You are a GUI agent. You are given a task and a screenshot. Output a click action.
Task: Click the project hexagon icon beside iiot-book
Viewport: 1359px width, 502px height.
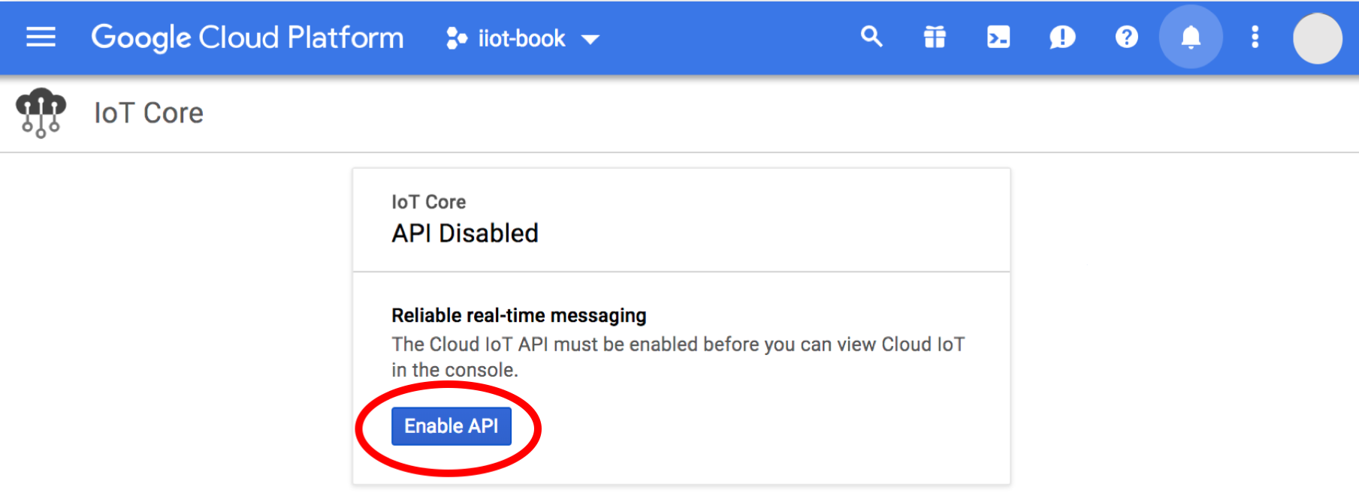point(456,38)
